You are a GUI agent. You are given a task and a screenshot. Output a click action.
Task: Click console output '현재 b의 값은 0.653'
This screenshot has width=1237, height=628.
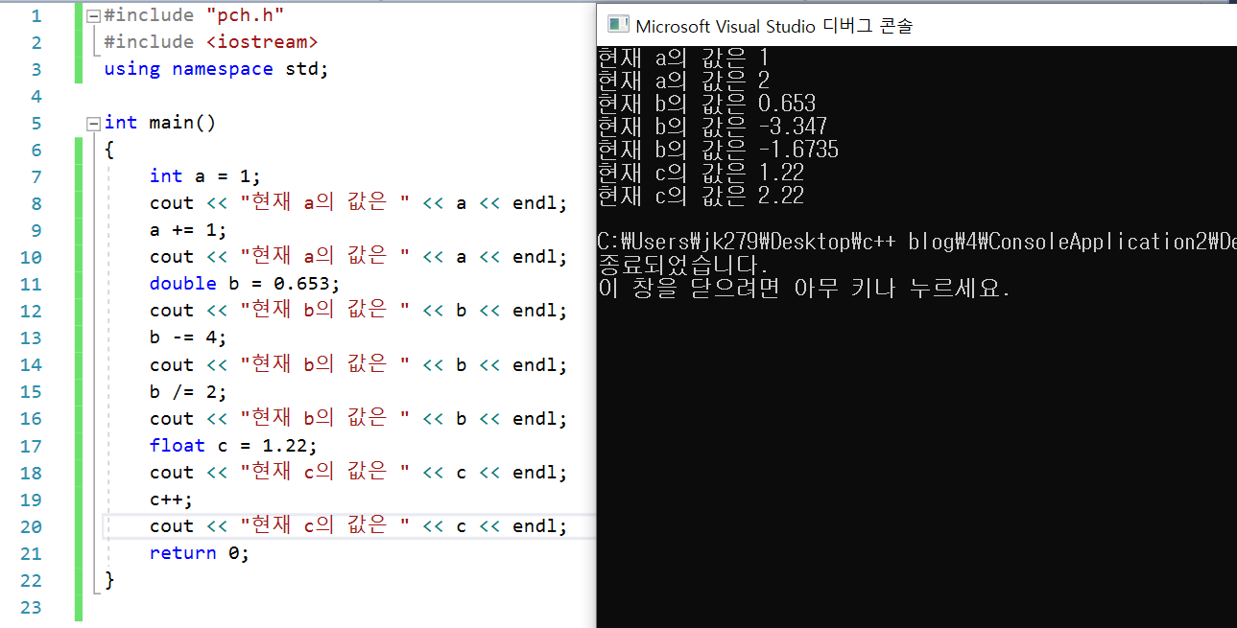click(x=707, y=104)
